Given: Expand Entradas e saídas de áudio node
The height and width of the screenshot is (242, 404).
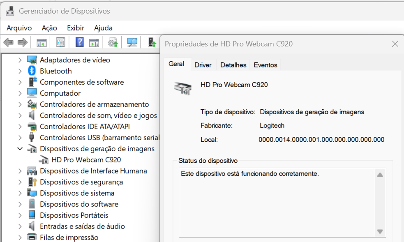Looking at the screenshot, I should [x=20, y=226].
